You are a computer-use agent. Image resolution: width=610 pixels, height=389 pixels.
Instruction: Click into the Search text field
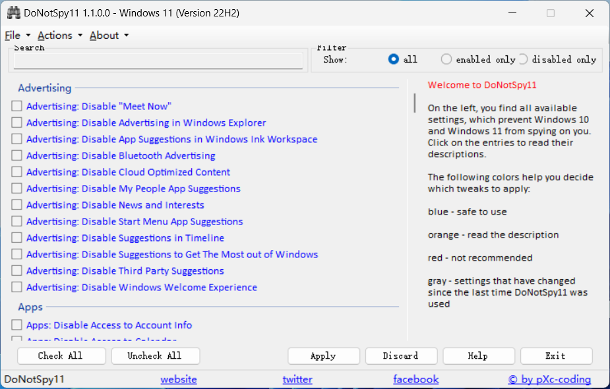158,61
